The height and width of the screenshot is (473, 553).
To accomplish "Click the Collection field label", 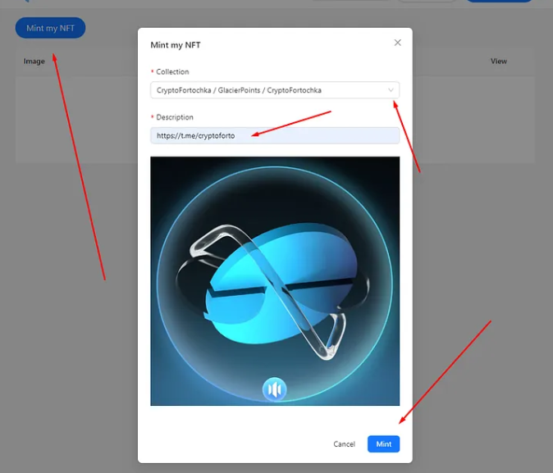I will click(x=172, y=72).
